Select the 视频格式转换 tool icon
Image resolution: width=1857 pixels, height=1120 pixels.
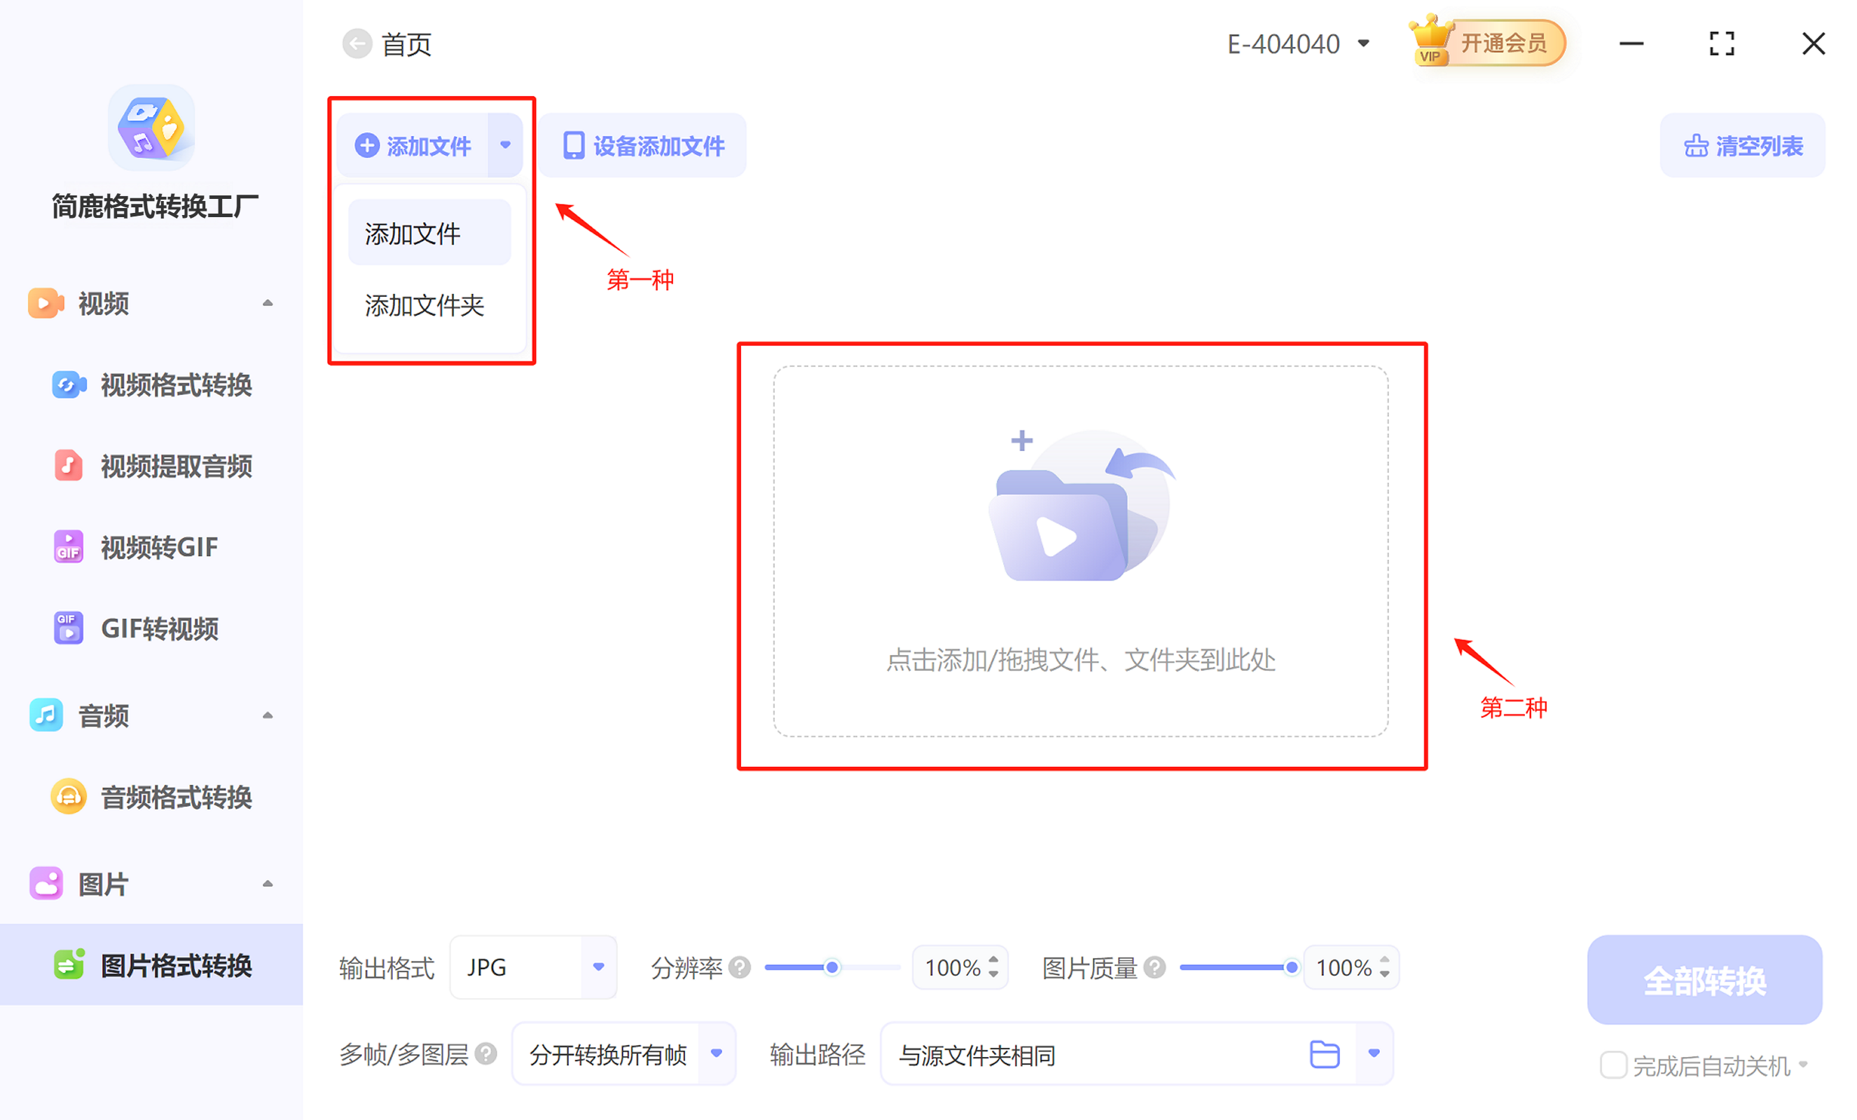coord(69,385)
